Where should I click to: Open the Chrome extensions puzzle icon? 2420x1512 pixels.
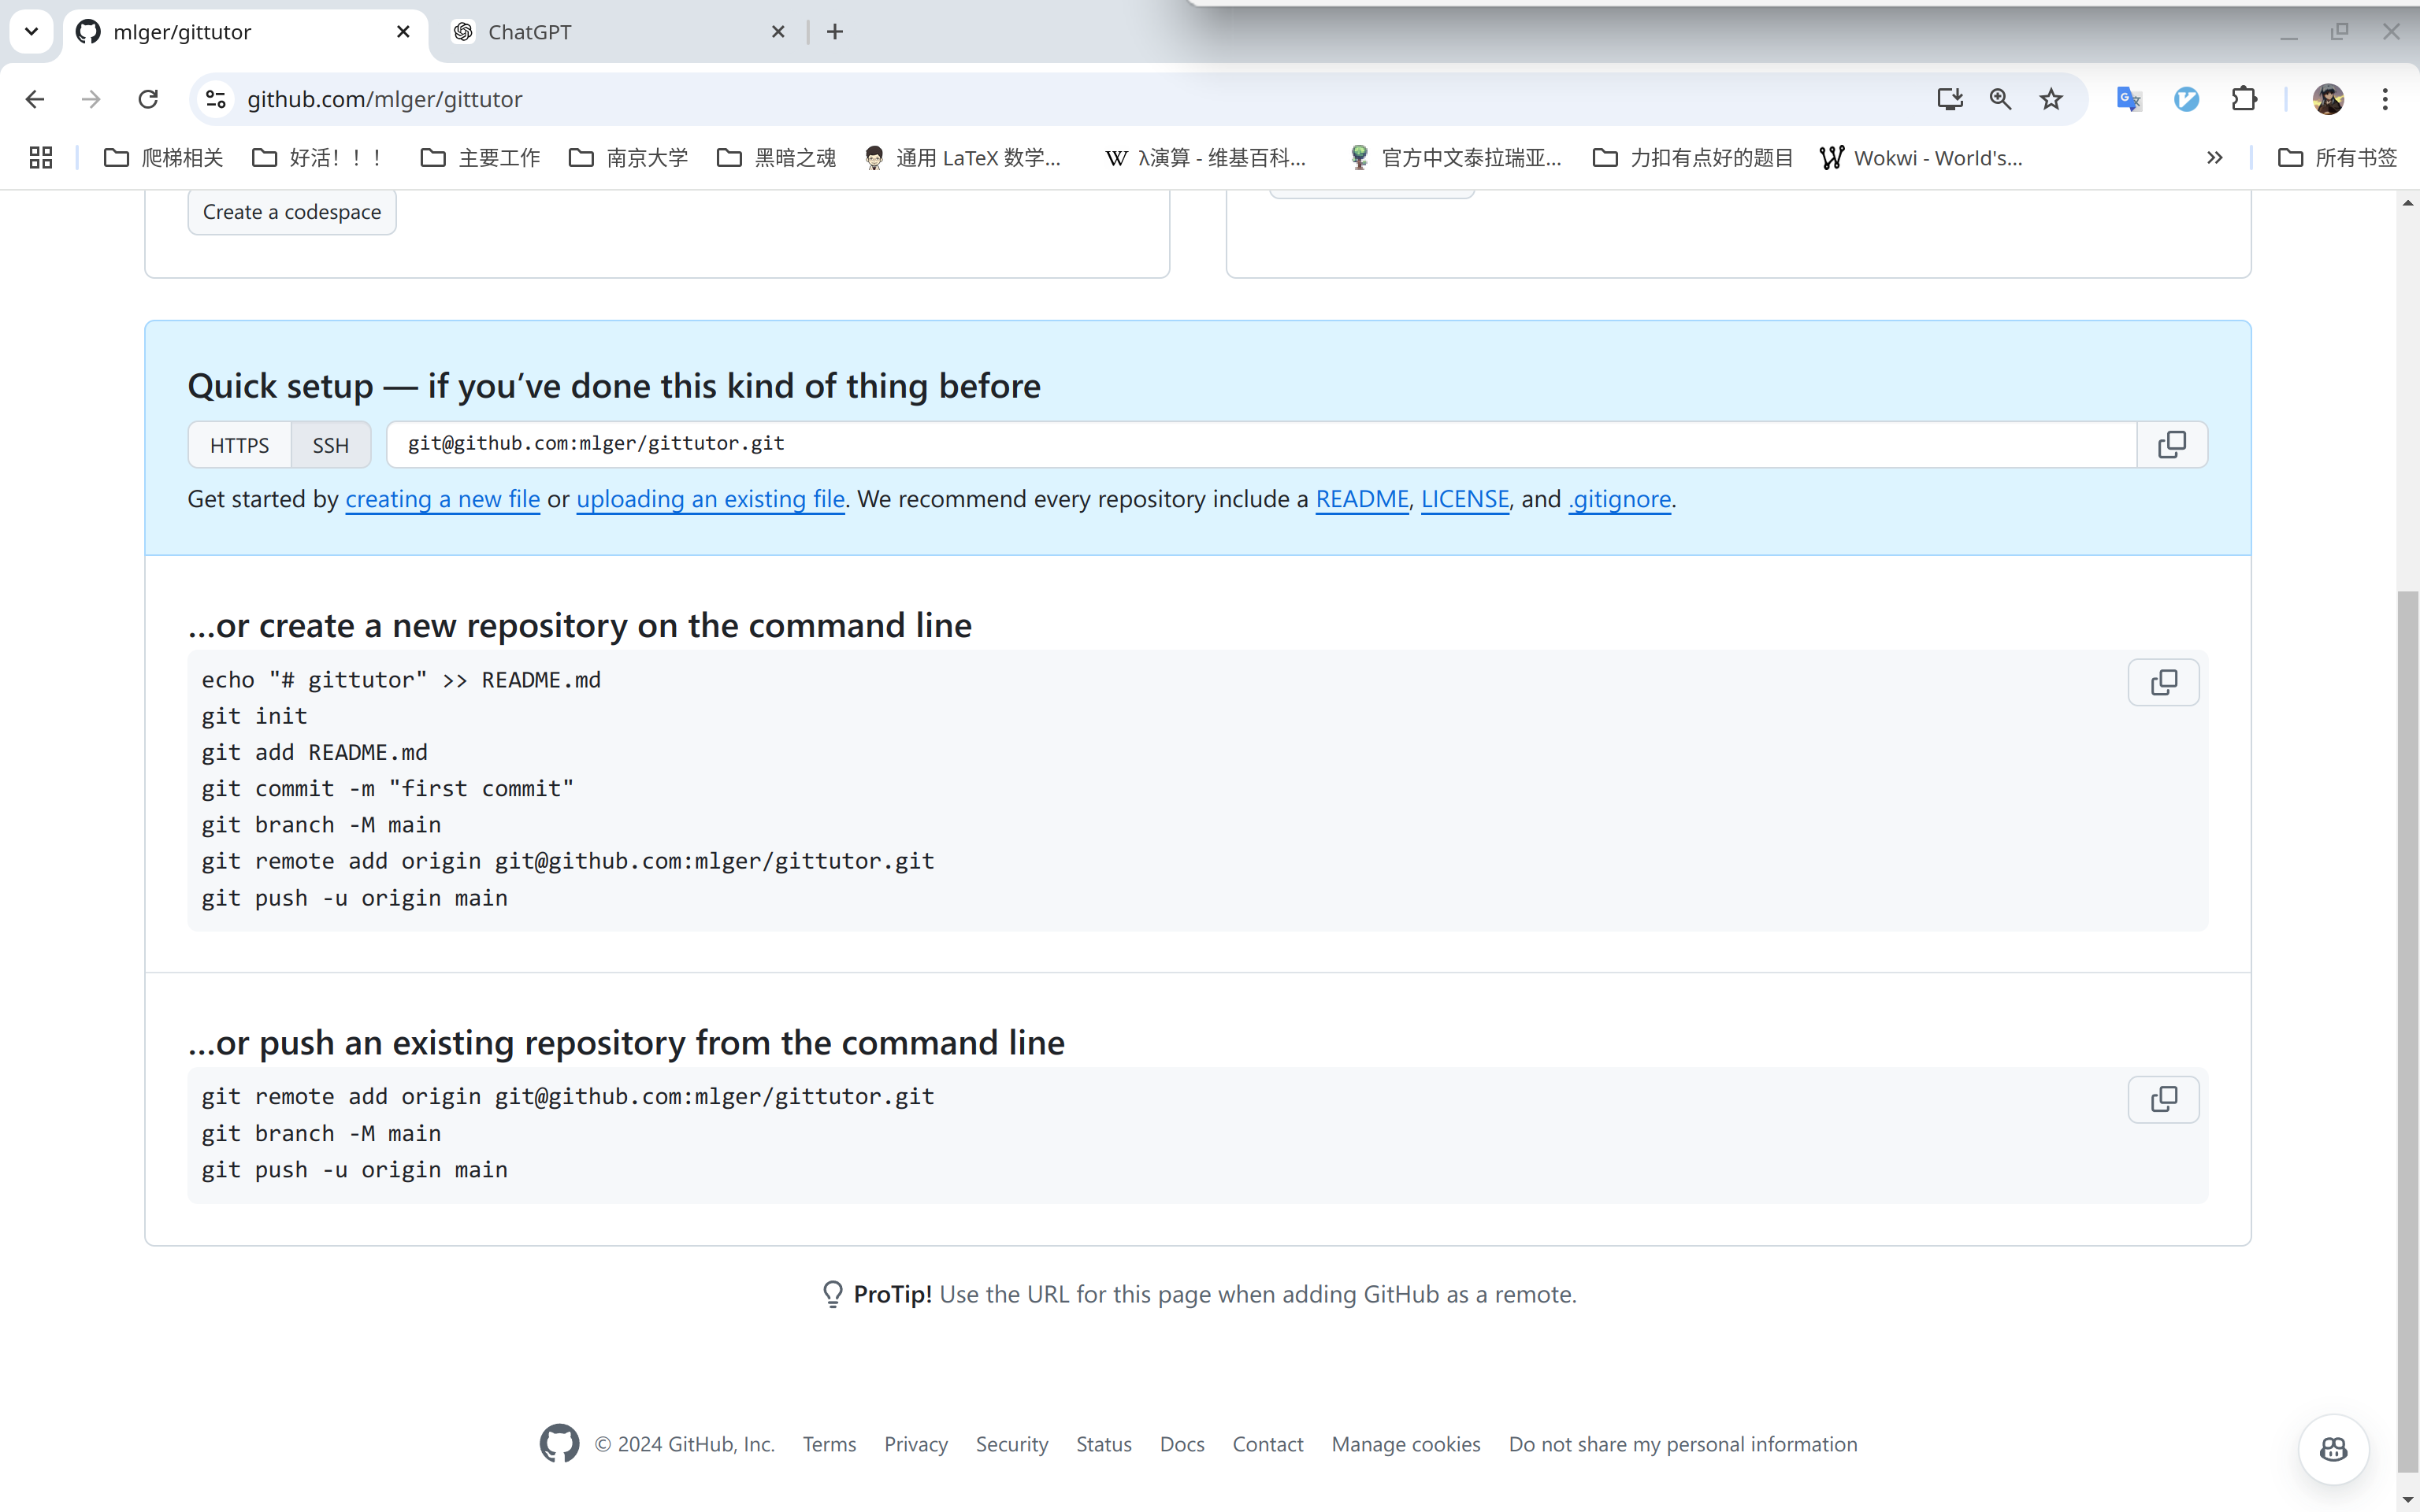(x=2244, y=99)
